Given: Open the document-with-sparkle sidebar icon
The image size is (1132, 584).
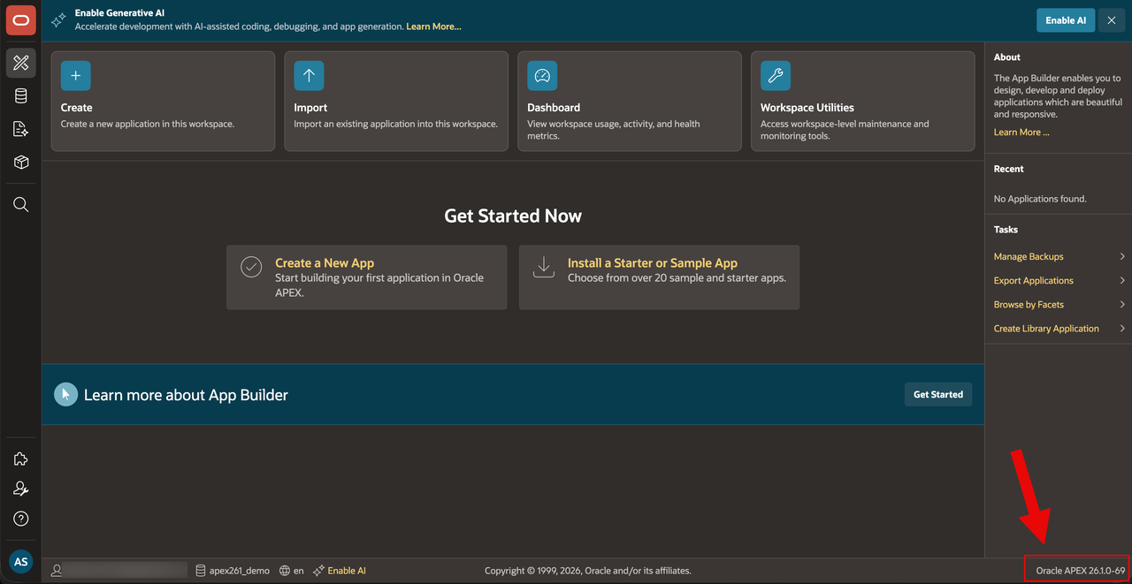Looking at the screenshot, I should [21, 130].
